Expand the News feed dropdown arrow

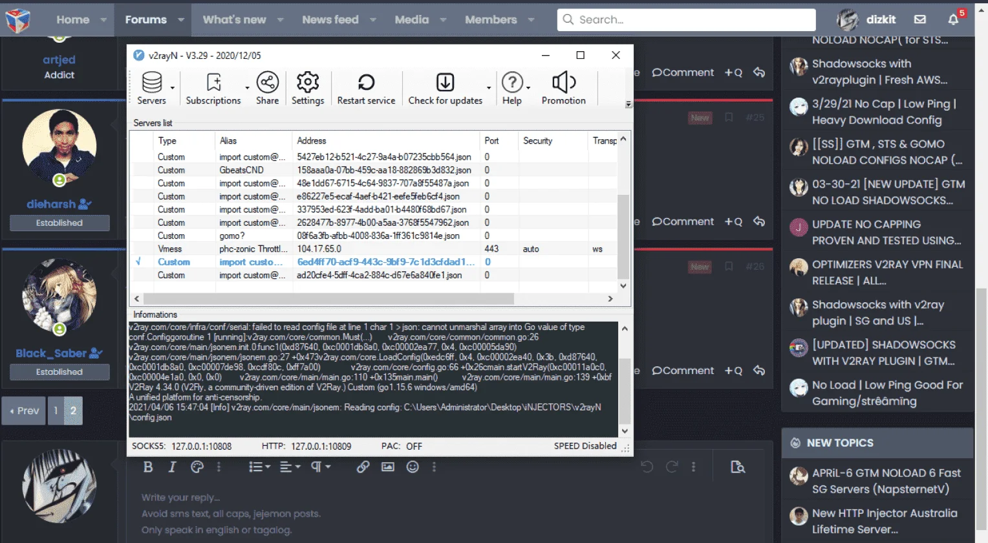(373, 20)
